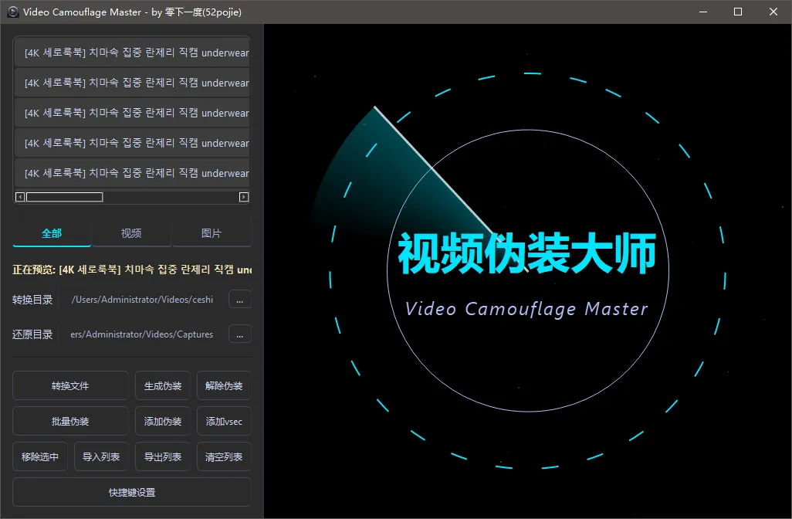
Task: Remove selected items with 移除选中
Action: (x=39, y=456)
